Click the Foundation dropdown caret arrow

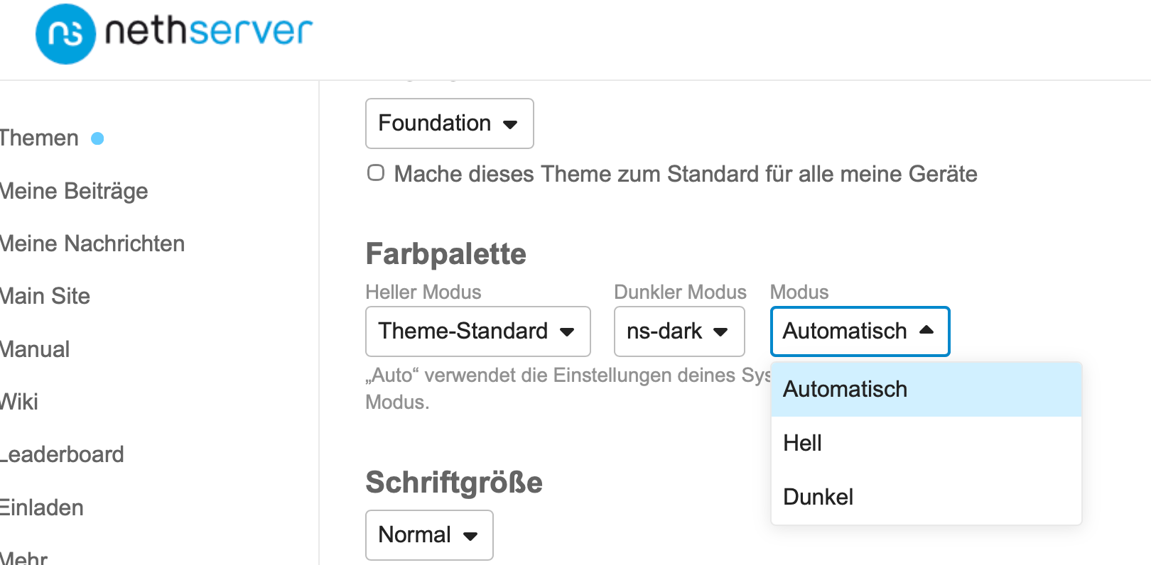click(x=509, y=124)
